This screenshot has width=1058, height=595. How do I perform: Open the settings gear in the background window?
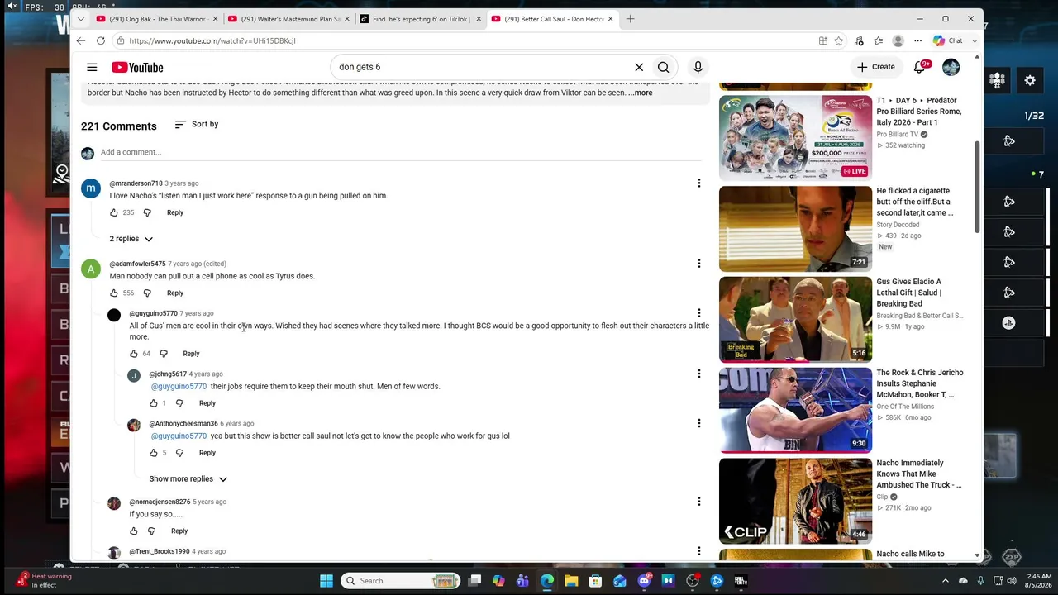1030,80
